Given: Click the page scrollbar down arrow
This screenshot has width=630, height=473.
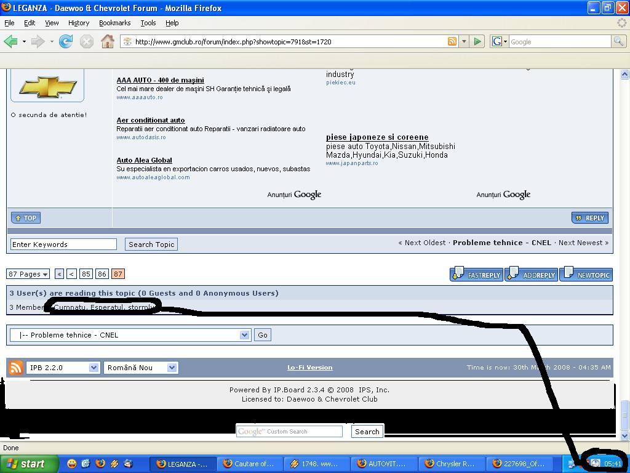Looking at the screenshot, I should [624, 435].
